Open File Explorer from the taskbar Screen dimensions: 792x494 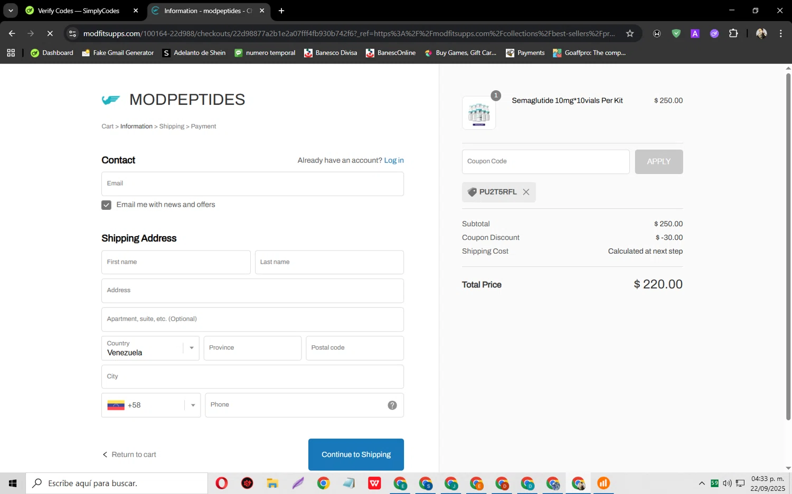(x=272, y=483)
